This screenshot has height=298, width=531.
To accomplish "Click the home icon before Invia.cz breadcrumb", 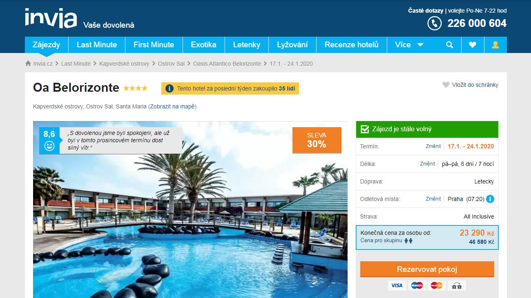I will [28, 64].
